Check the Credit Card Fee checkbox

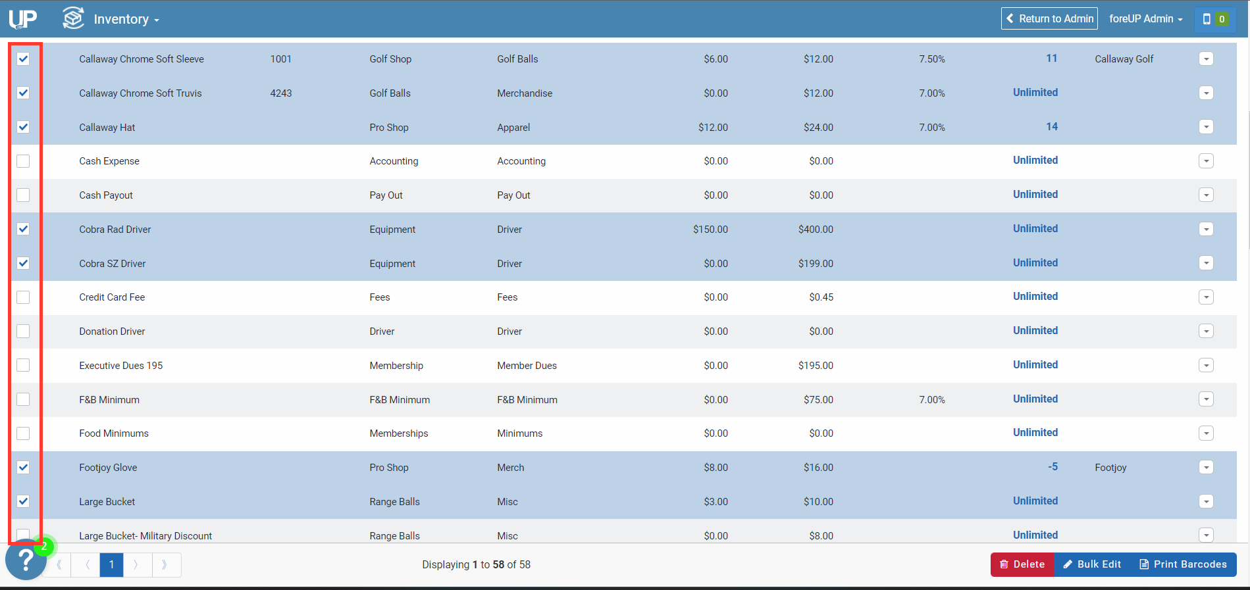(23, 297)
